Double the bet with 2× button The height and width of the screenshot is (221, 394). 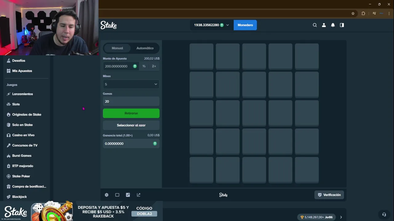click(154, 66)
